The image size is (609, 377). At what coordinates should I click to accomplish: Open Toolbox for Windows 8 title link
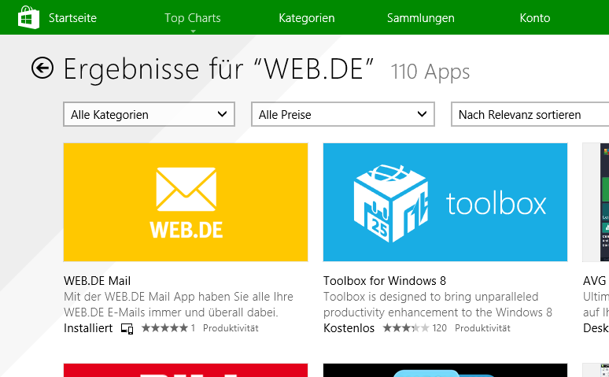[x=385, y=281]
